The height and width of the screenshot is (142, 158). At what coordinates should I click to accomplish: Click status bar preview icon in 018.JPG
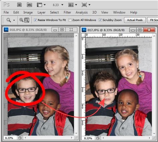20,138
